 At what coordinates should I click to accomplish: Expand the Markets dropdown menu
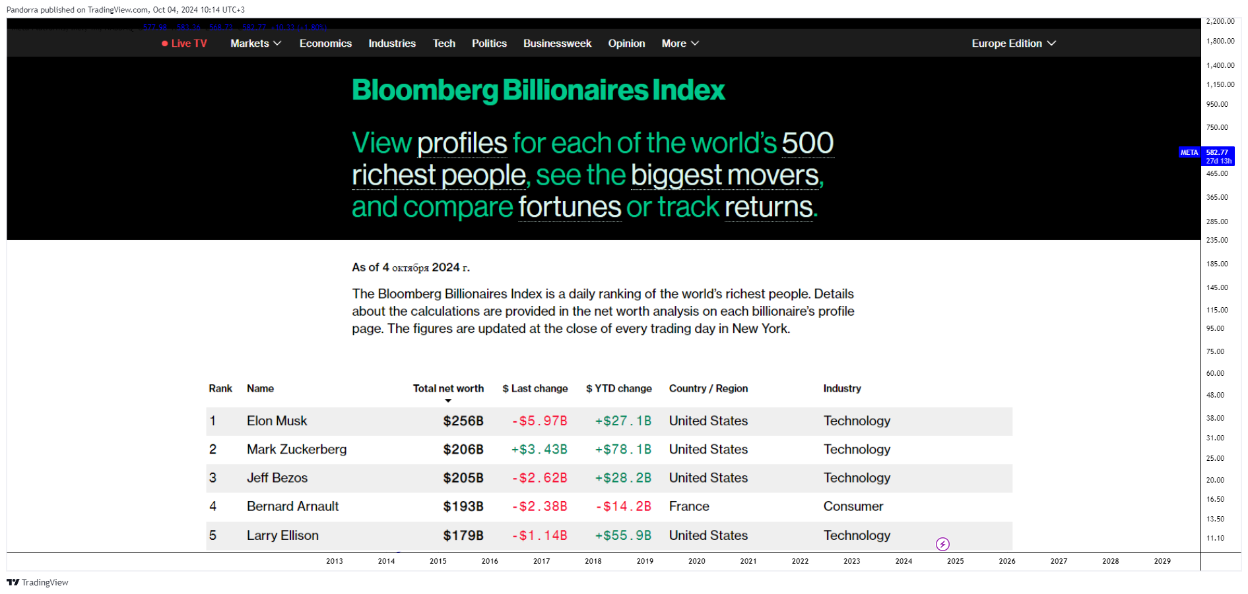[256, 44]
